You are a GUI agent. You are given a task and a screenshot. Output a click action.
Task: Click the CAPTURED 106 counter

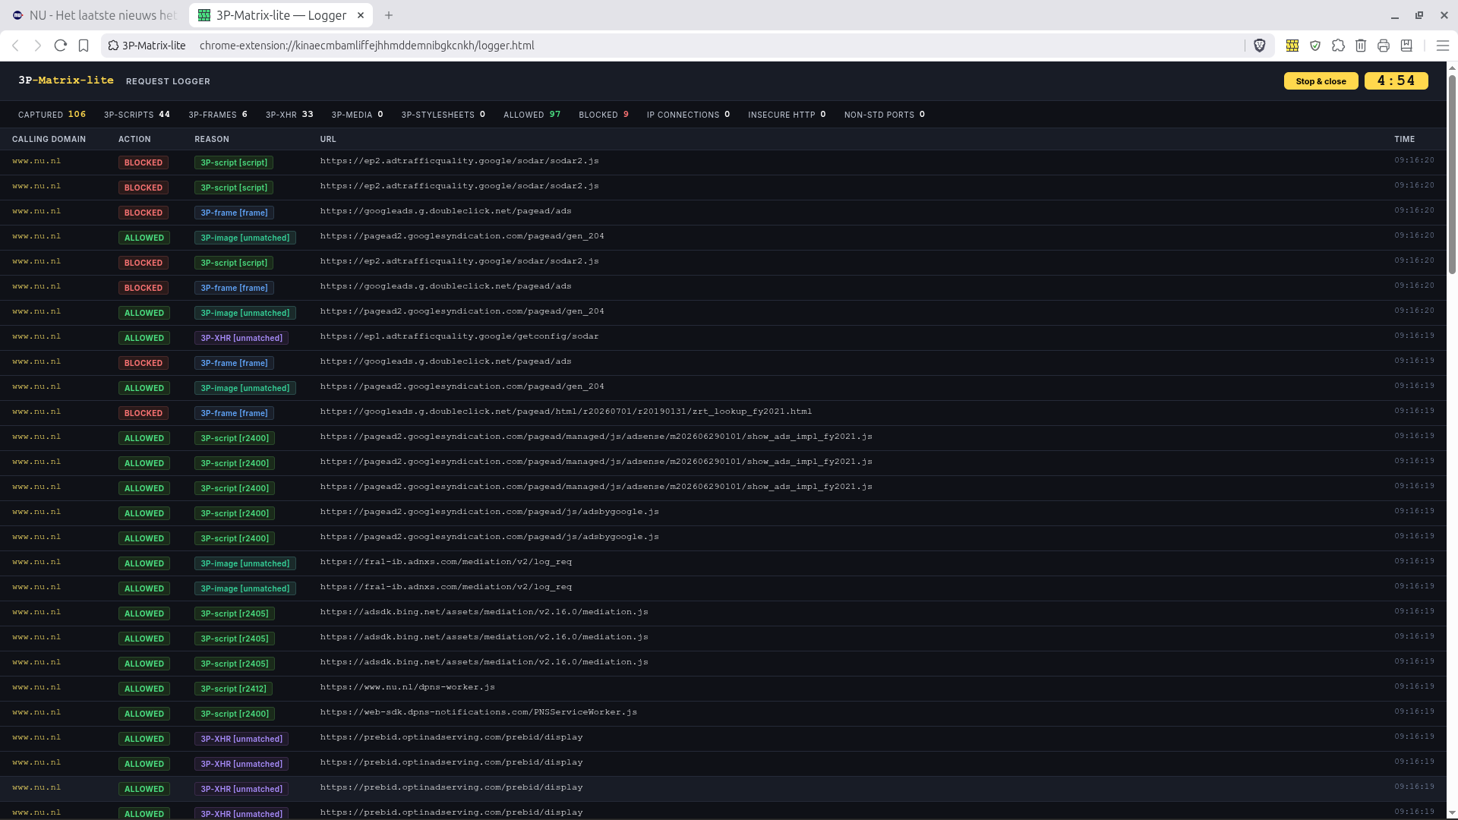click(x=52, y=115)
